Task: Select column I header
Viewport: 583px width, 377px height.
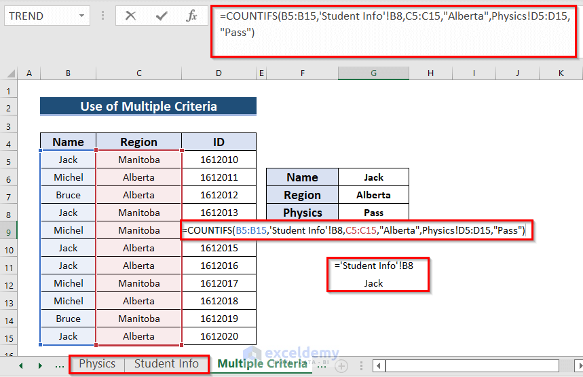Action: tap(474, 73)
